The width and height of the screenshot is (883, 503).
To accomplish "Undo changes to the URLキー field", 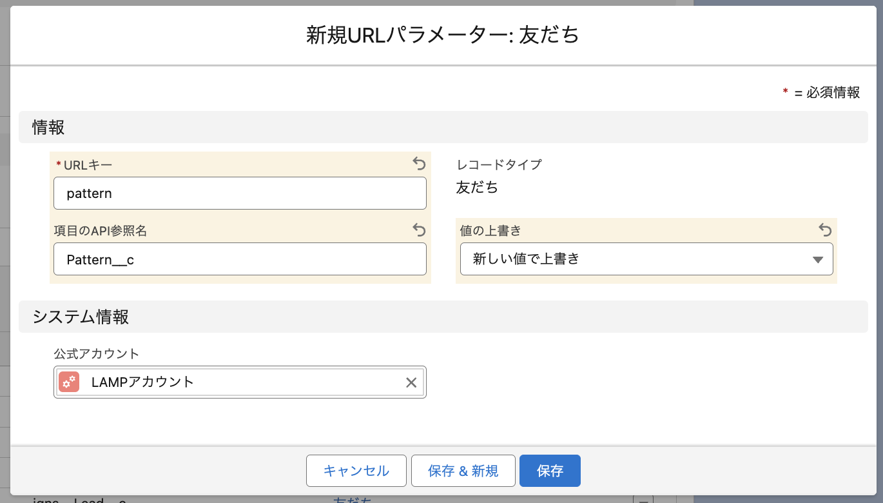I will 419,163.
